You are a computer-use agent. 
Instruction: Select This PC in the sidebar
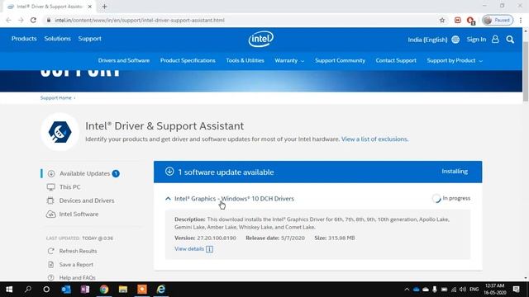click(69, 187)
